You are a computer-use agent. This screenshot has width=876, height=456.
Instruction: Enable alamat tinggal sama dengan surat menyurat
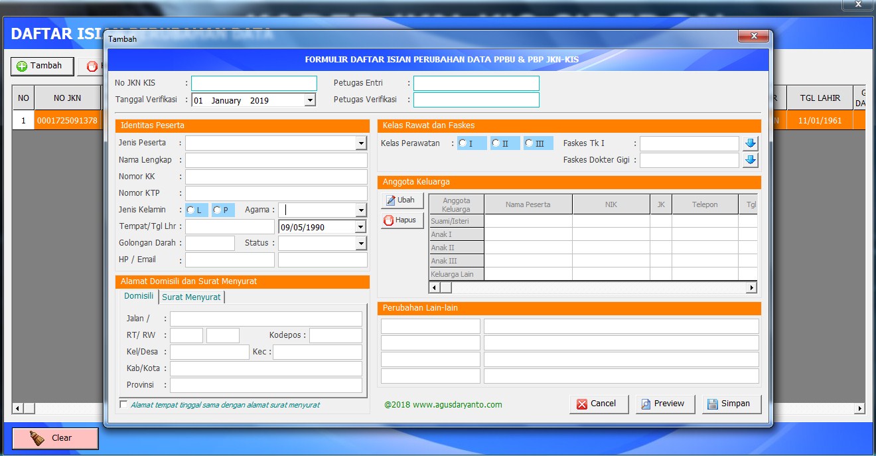coord(123,404)
